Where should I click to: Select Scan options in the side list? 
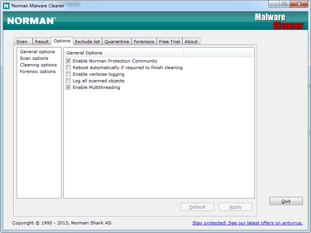pos(34,58)
